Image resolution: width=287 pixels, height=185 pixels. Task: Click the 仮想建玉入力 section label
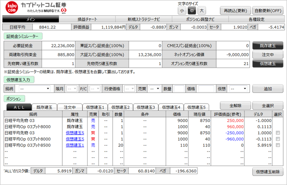(x=19, y=79)
